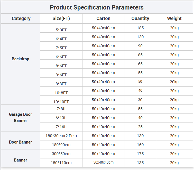Select the Garage Door Banner category cell
The image size is (194, 170).
pyautogui.click(x=21, y=117)
